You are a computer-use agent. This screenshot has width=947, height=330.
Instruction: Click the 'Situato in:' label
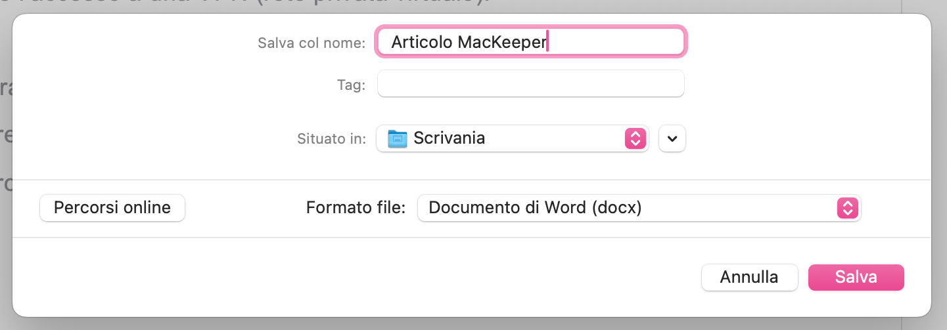332,139
